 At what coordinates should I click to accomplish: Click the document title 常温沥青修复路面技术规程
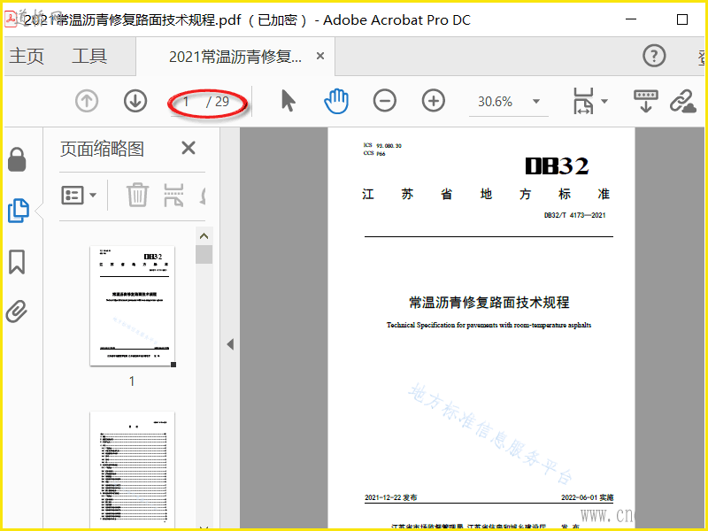(489, 302)
